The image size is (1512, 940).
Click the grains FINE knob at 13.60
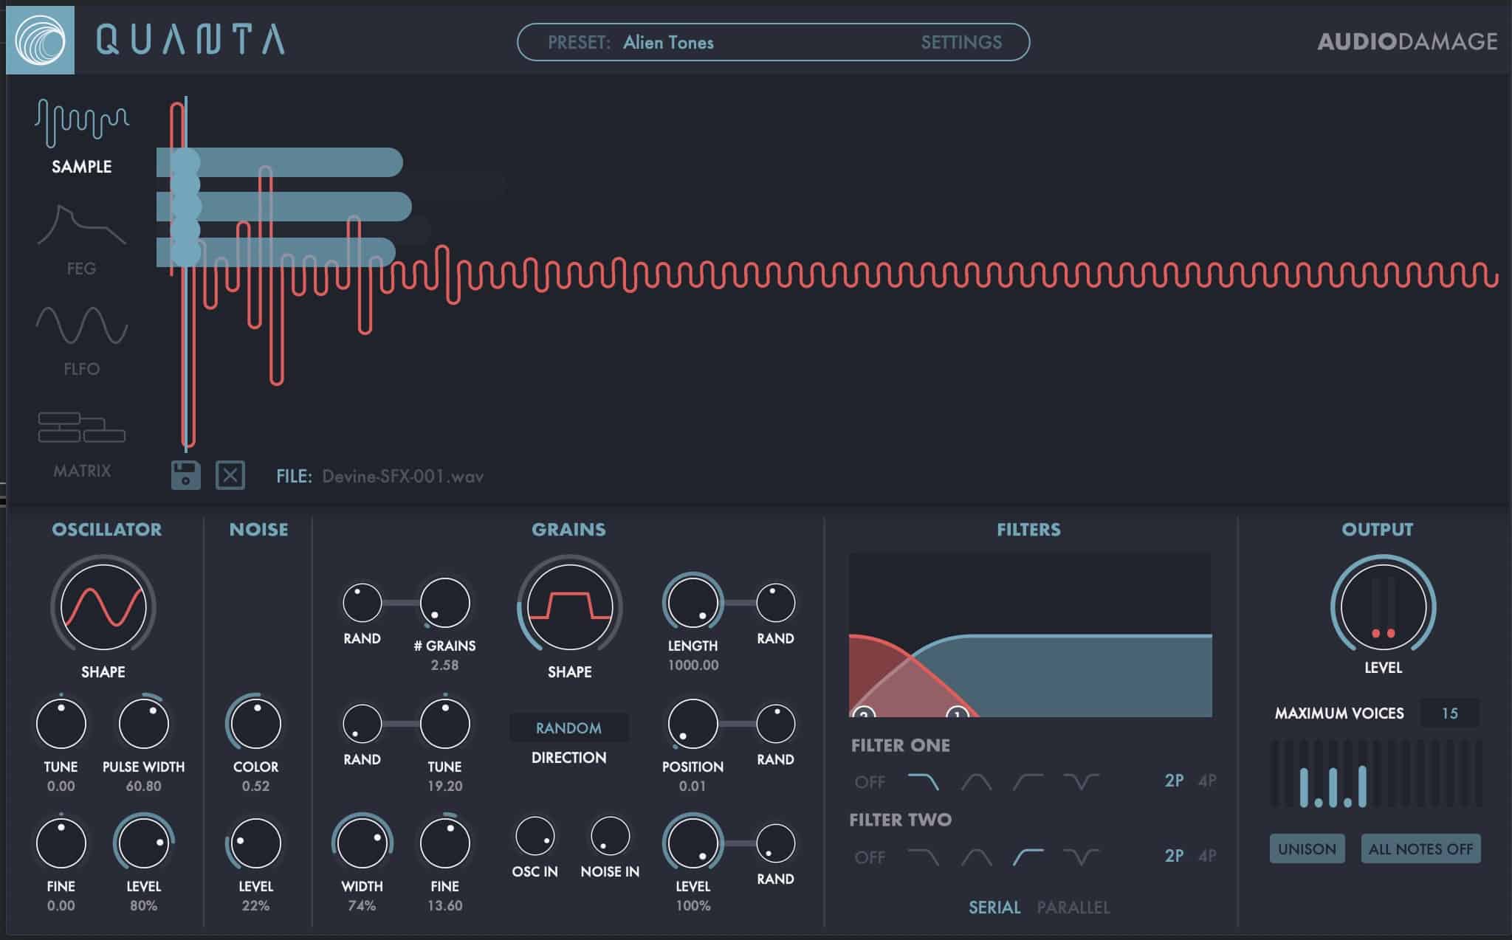tap(444, 843)
